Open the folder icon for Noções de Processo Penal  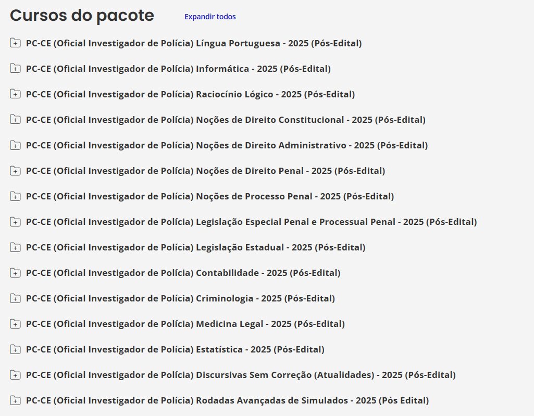(x=15, y=196)
